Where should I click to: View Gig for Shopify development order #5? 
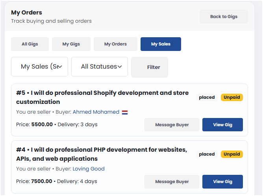coord(222,125)
